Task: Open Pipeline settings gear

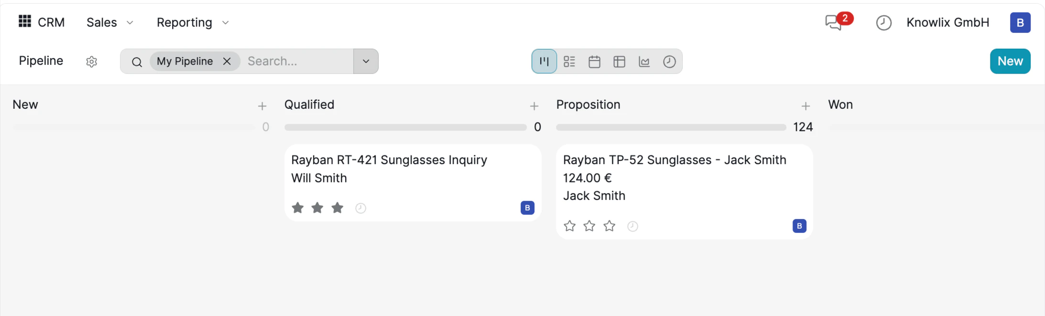Action: click(x=91, y=62)
